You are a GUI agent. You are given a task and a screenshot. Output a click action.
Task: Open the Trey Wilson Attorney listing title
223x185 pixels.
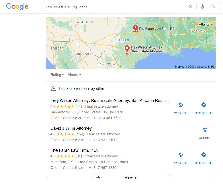(110, 100)
